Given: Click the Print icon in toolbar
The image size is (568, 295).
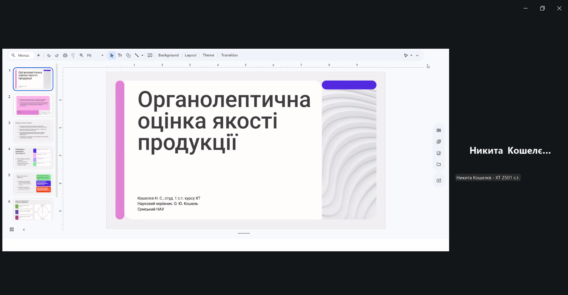Looking at the screenshot, I should [65, 56].
